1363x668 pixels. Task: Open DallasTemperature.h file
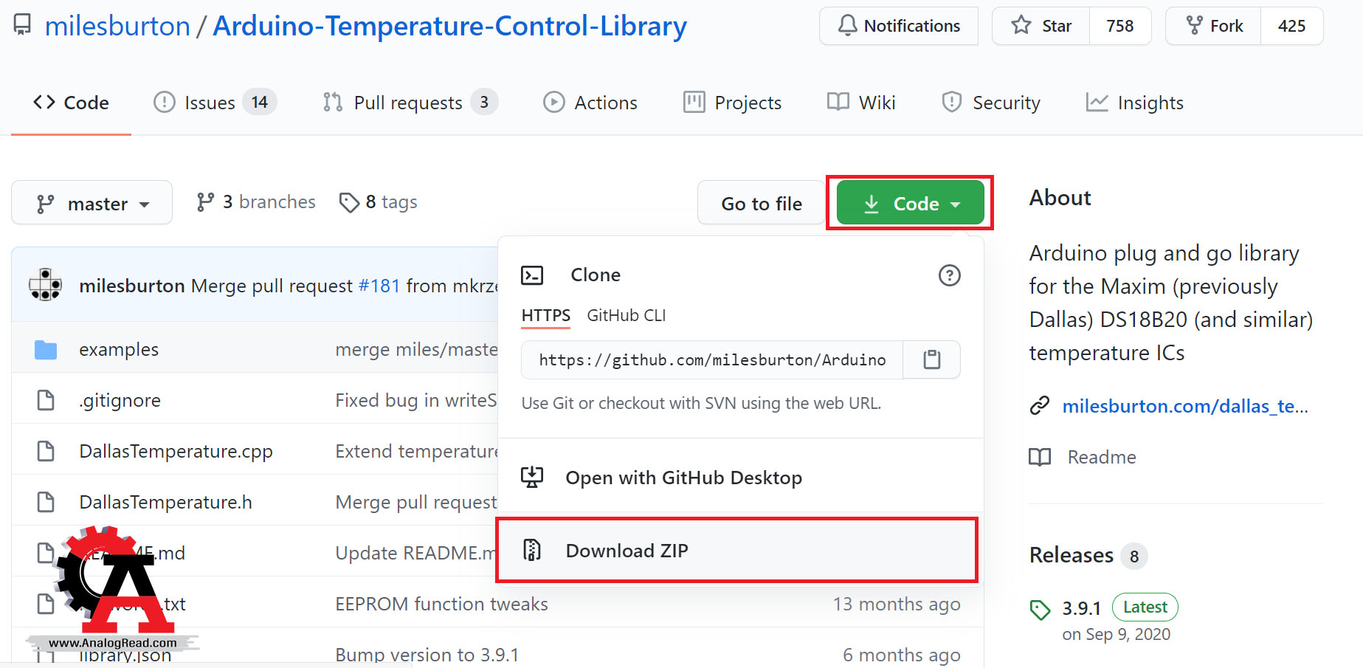tap(166, 502)
